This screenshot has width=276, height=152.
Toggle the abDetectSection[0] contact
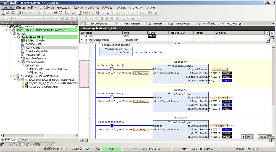[x=112, y=69]
